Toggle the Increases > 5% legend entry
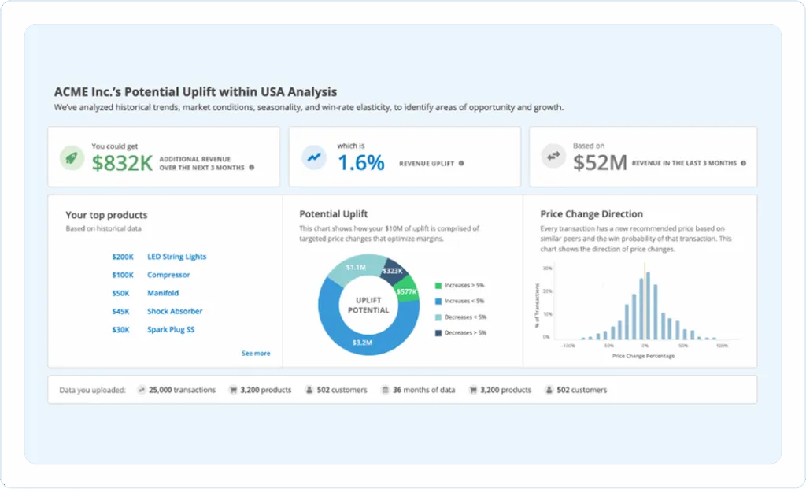806x489 pixels. click(460, 285)
